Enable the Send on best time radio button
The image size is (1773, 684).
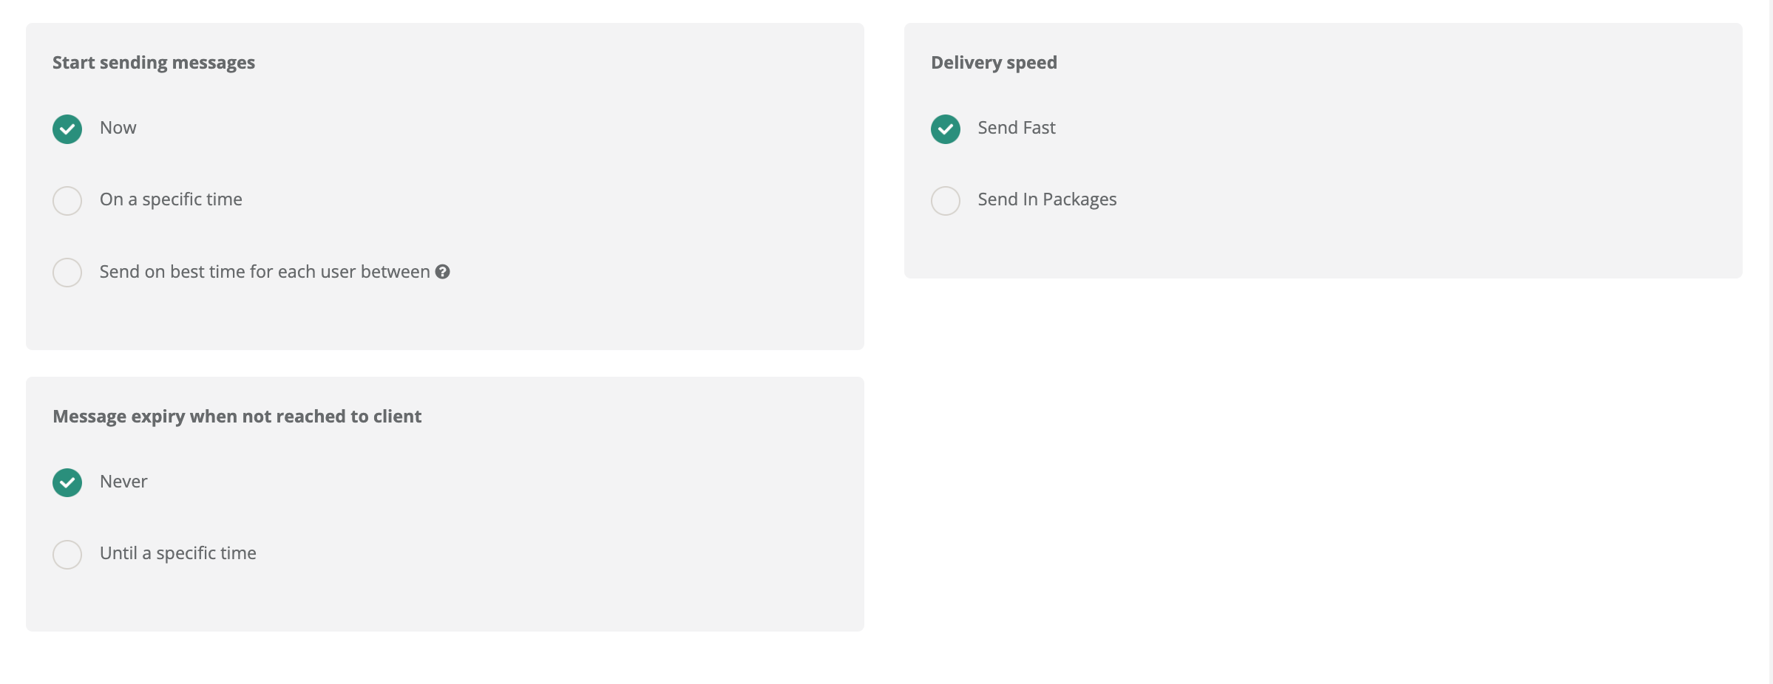(x=67, y=273)
